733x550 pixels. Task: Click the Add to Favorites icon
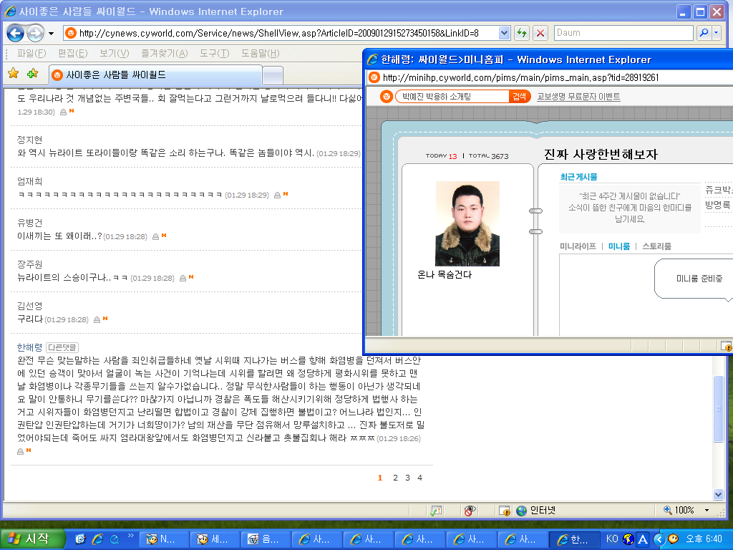point(32,74)
